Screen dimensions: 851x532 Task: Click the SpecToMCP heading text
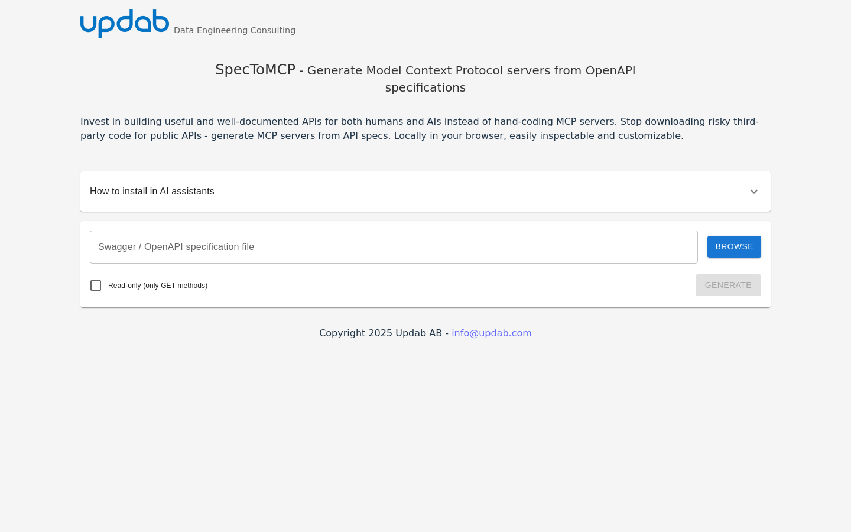pos(255,70)
